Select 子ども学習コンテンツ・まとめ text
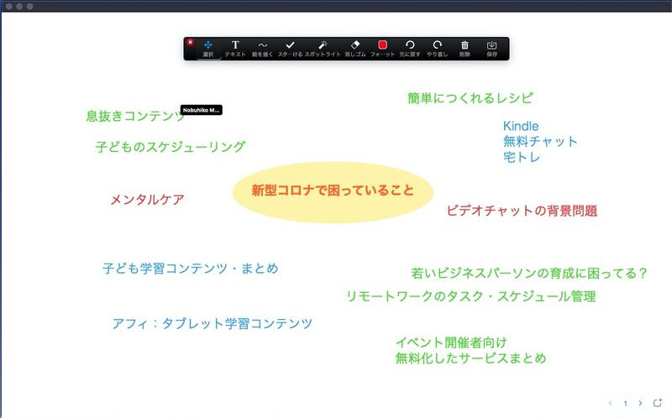Image resolution: width=672 pixels, height=418 pixels. (x=191, y=269)
